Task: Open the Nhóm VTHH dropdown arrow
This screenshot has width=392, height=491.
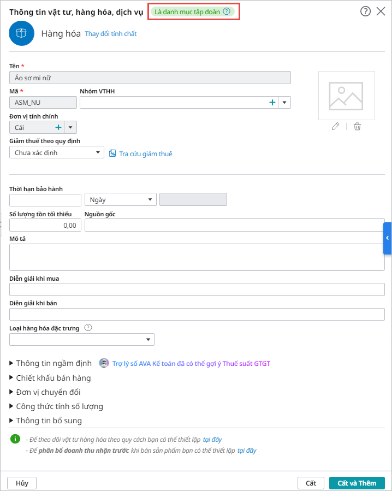Action: (284, 102)
